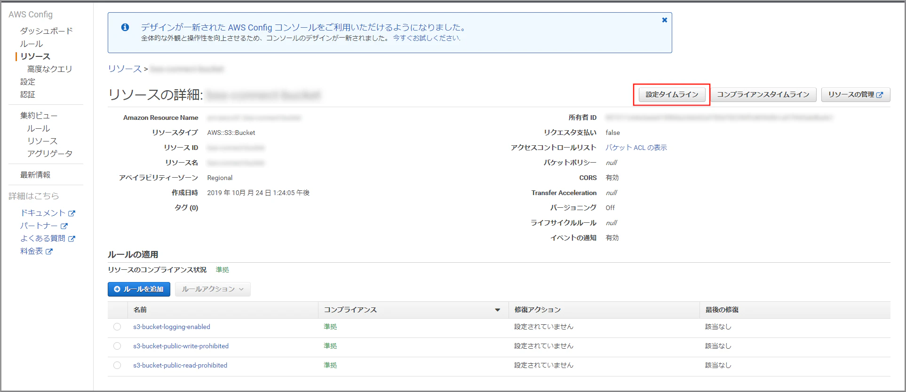The width and height of the screenshot is (906, 392).
Task: Open the バケット ACL の表示 link
Action: (636, 148)
